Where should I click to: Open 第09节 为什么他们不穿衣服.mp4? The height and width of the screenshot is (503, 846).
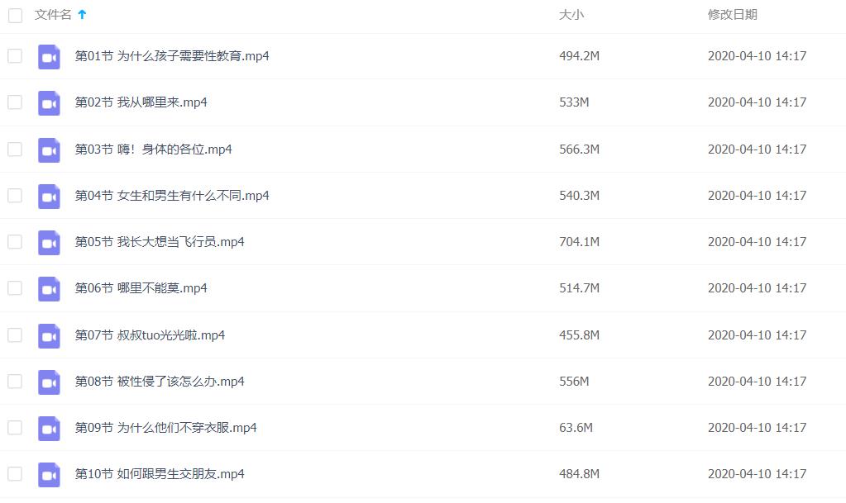[x=165, y=428]
